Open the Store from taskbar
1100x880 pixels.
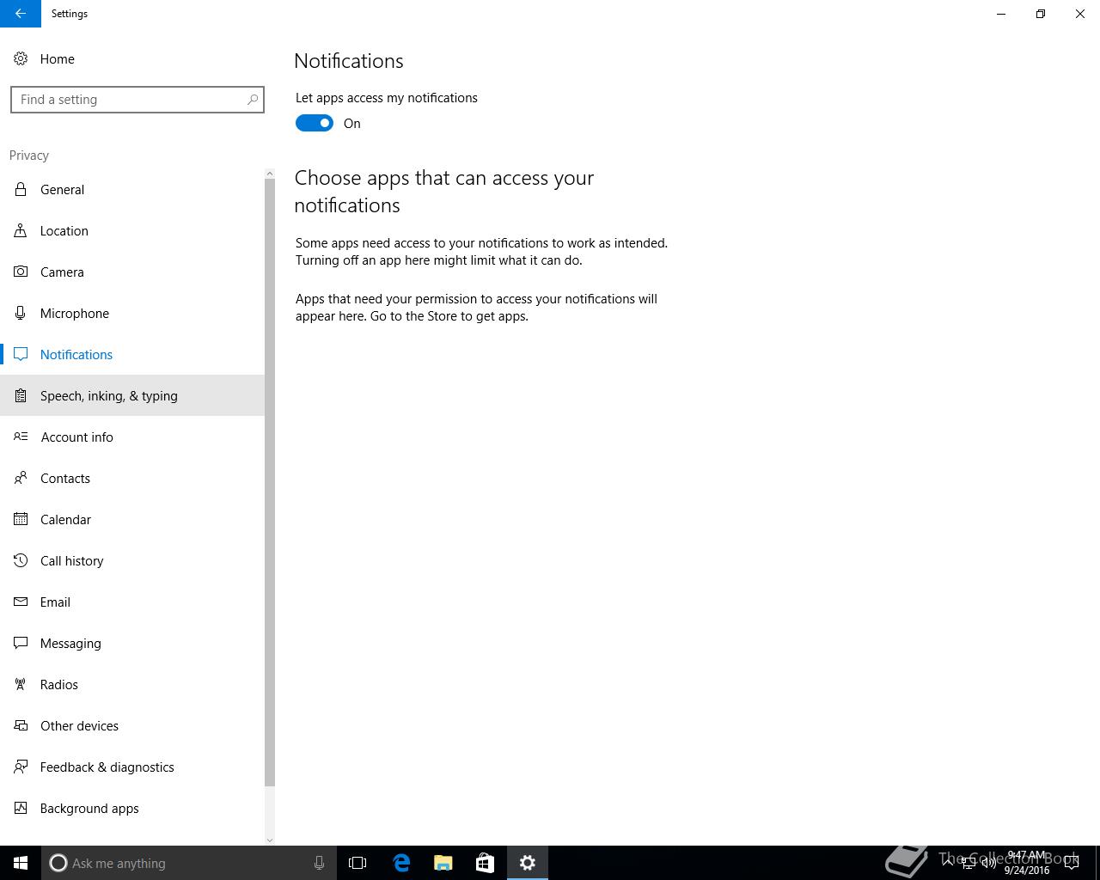[x=485, y=863]
